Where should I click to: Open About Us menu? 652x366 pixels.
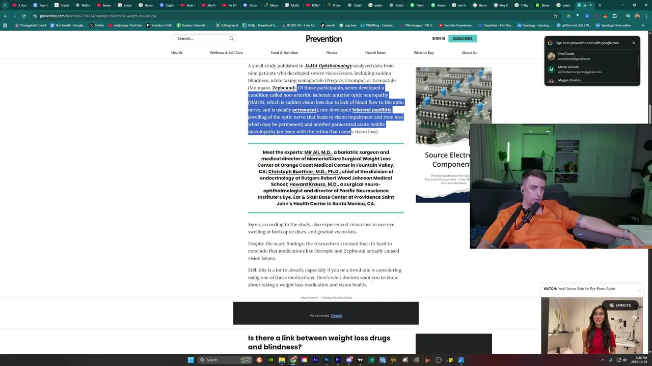[x=469, y=52]
